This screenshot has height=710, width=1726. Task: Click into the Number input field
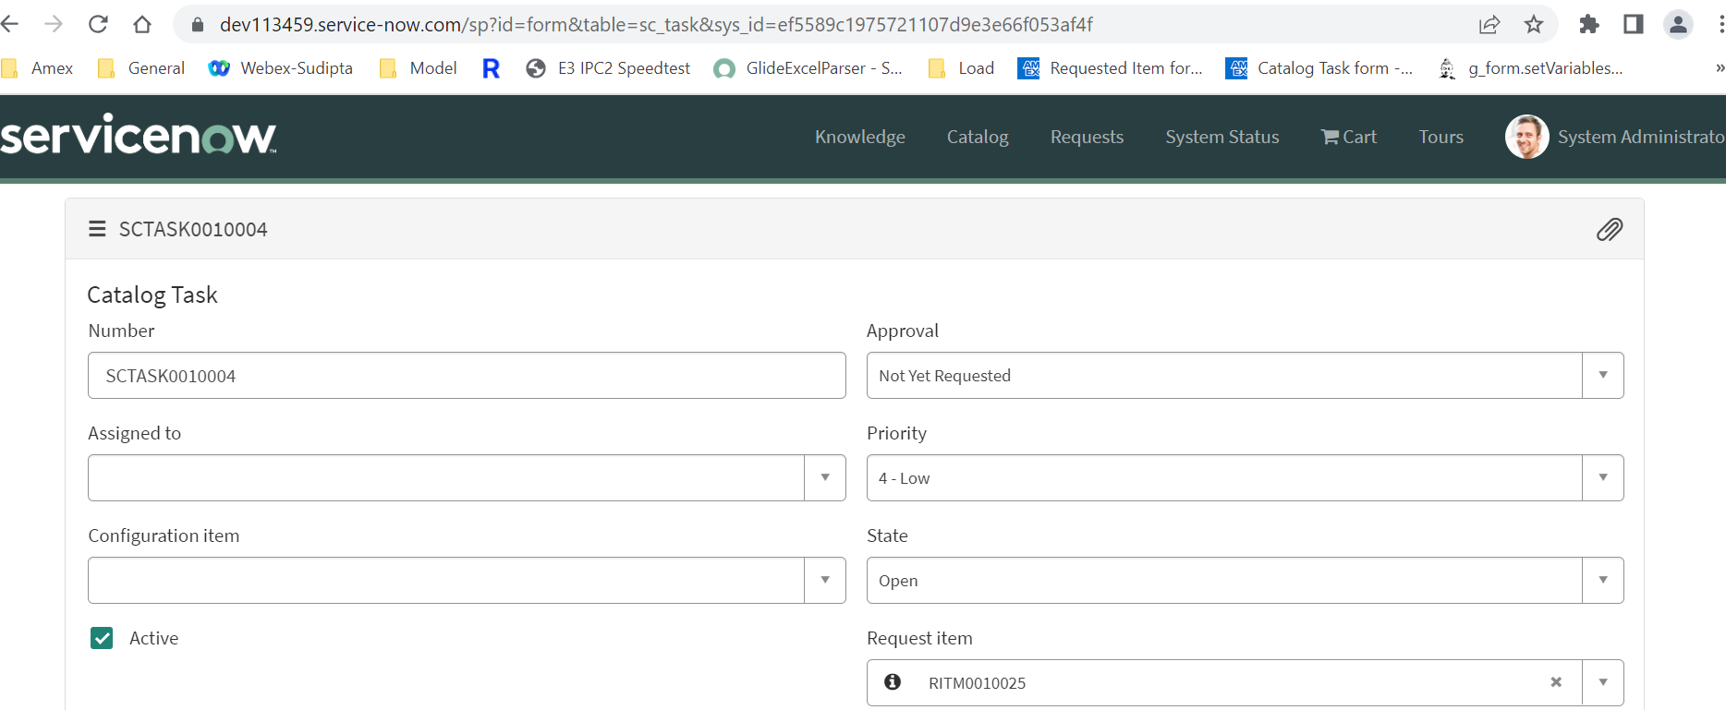tap(466, 376)
